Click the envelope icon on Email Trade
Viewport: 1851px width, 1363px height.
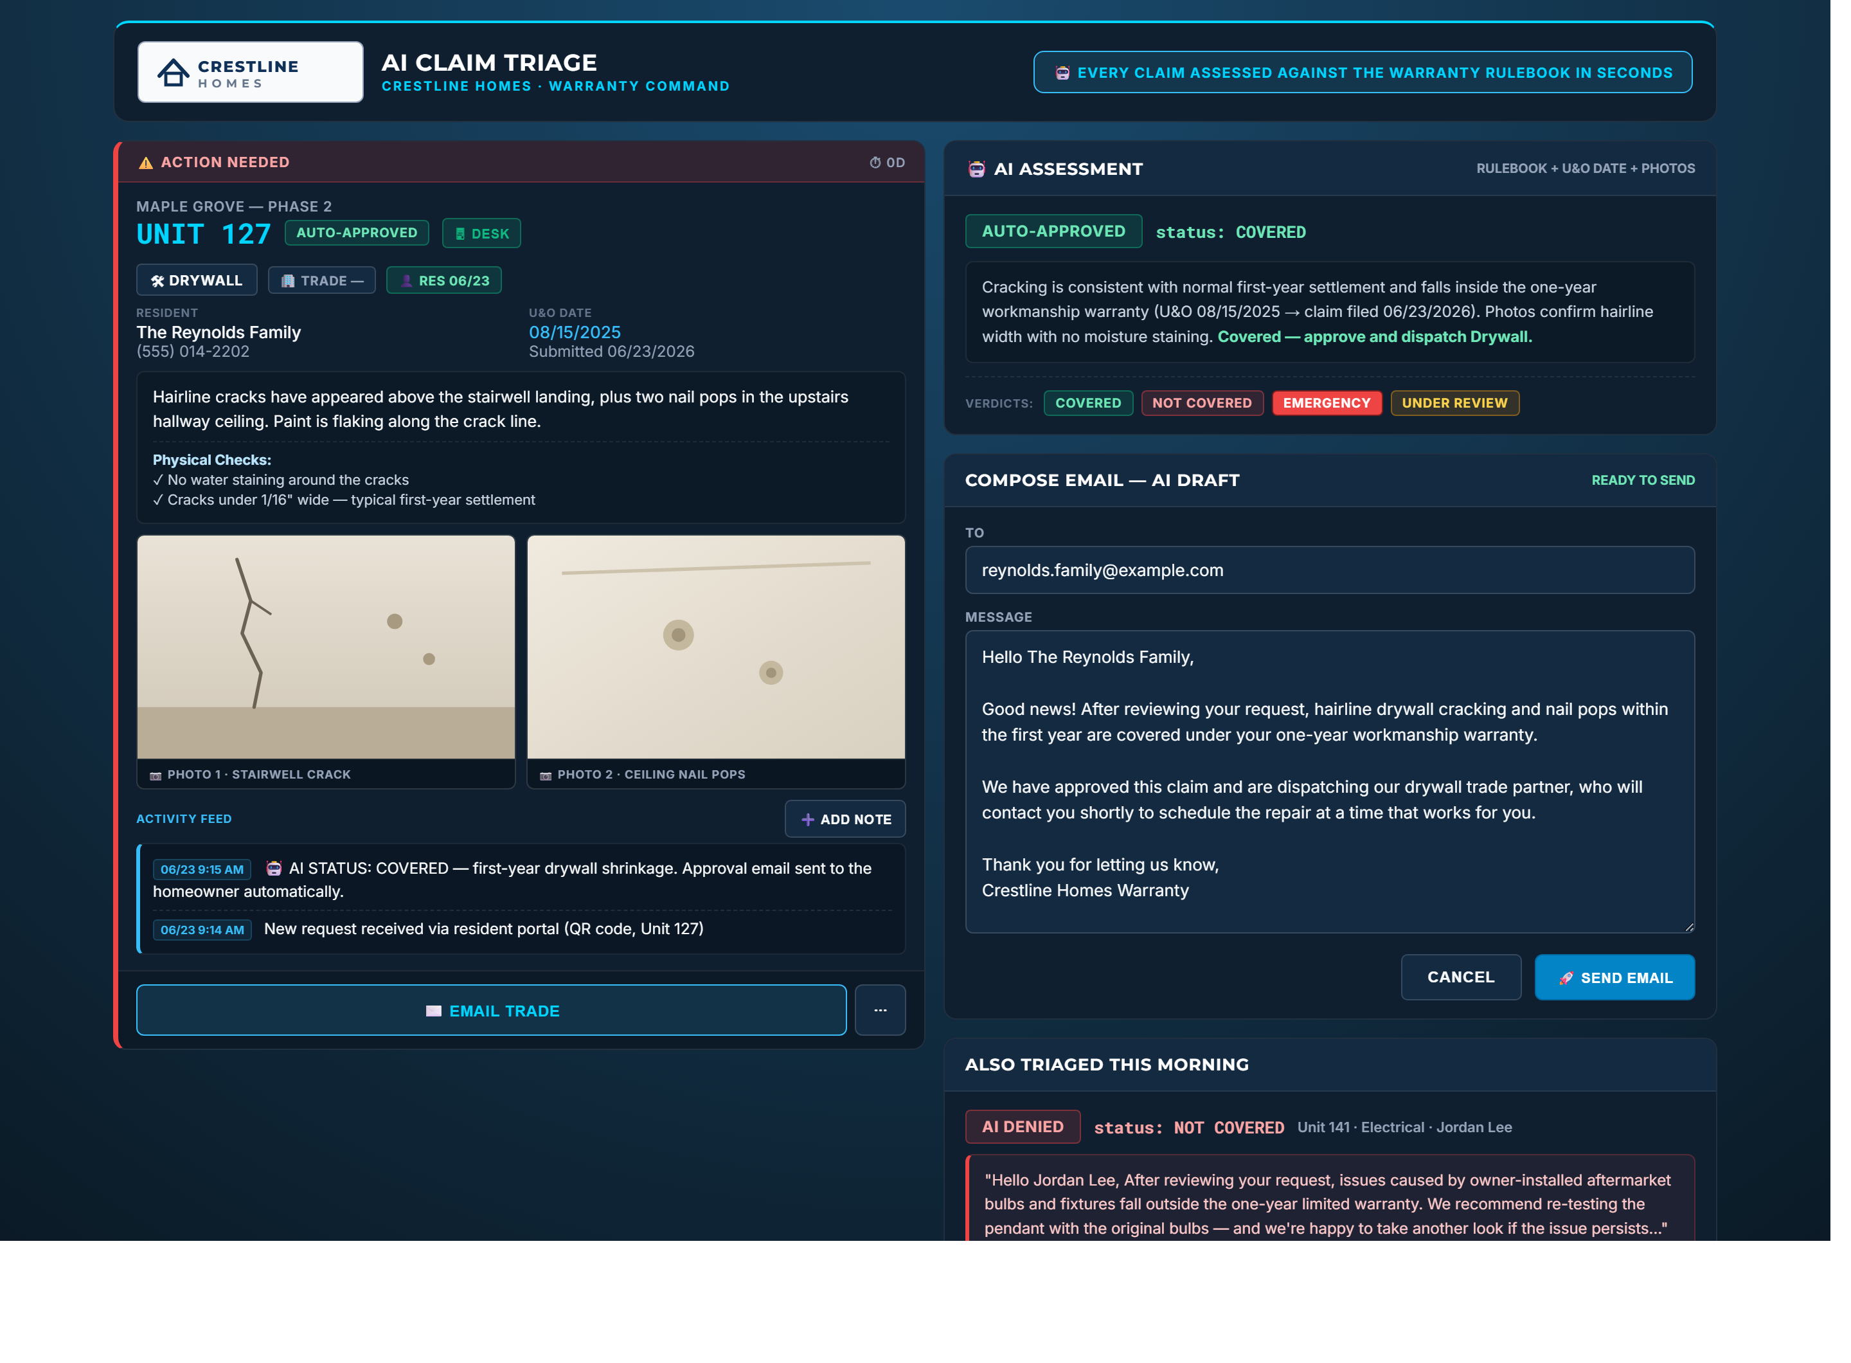[433, 1011]
